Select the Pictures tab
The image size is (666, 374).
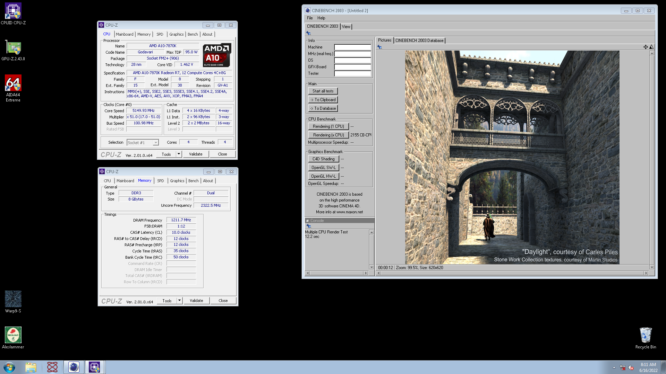385,40
